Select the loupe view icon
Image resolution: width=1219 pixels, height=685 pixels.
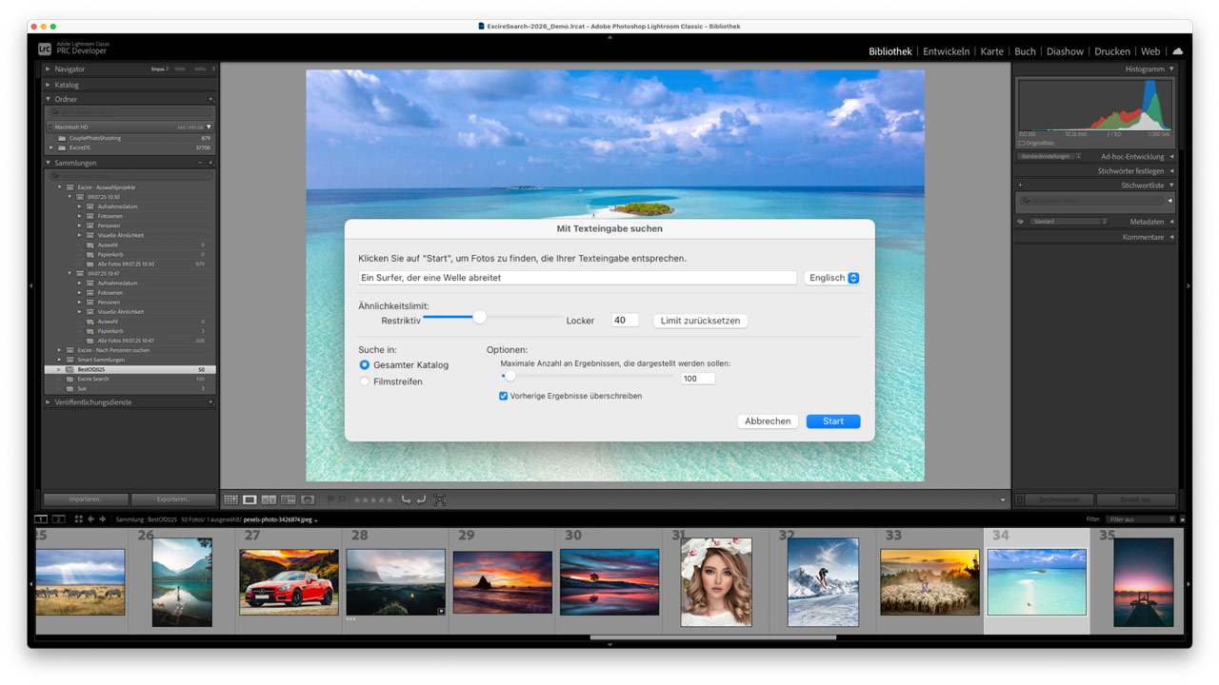click(x=250, y=499)
